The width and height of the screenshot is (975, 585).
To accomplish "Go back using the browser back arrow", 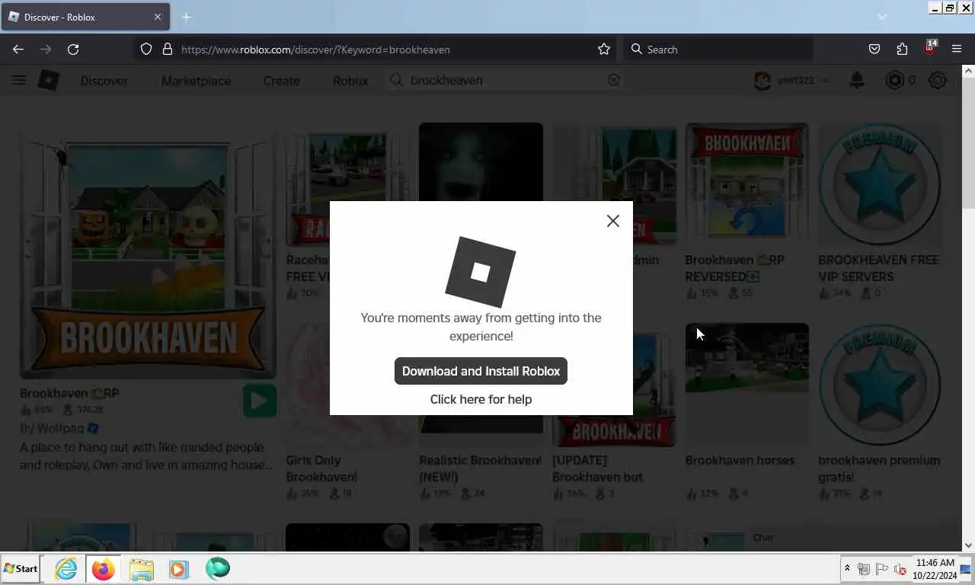I will [18, 49].
